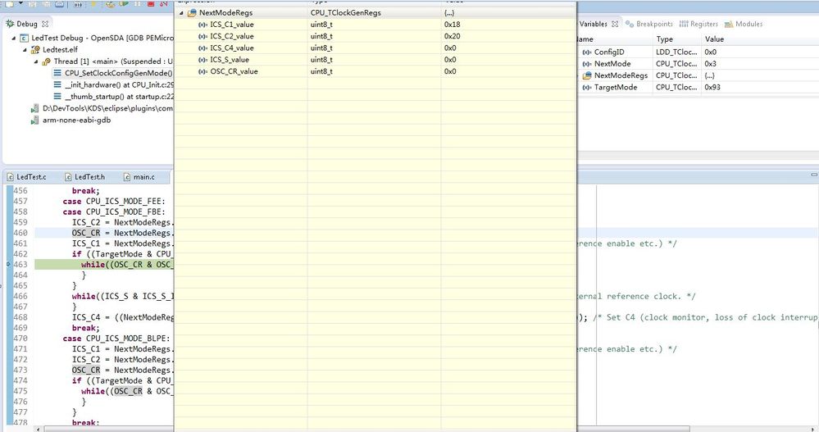Image resolution: width=819 pixels, height=432 pixels.
Task: Click the TargetMode variable icon
Action: point(587,87)
